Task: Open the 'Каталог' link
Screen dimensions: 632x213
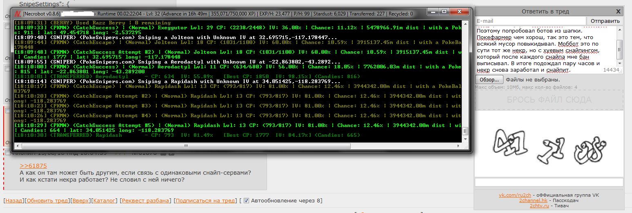Action: click(x=104, y=200)
